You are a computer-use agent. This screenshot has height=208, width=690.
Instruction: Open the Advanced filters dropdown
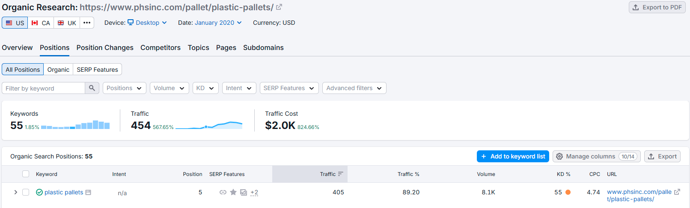pos(354,88)
